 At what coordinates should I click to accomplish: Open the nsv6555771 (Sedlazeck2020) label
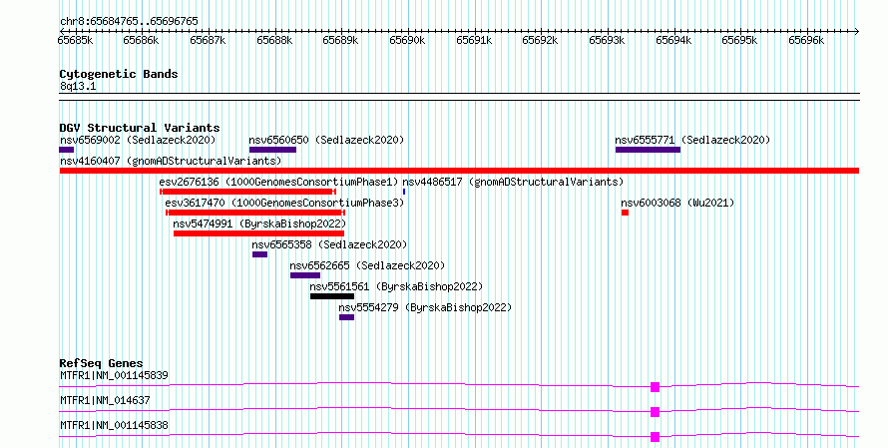click(x=692, y=140)
